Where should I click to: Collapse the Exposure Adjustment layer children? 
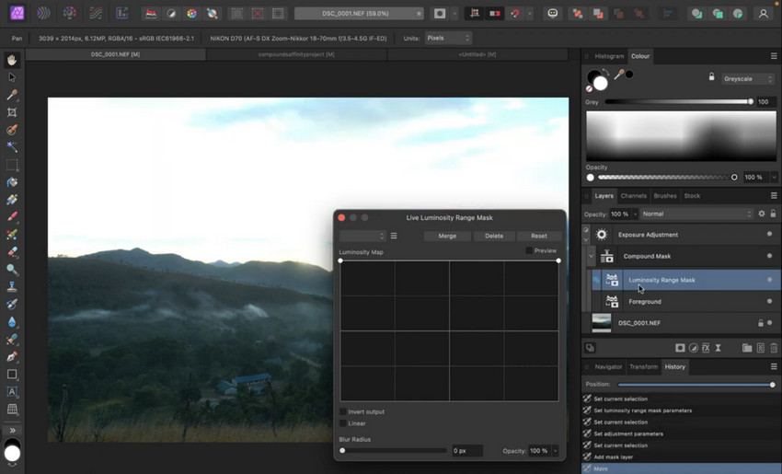586,239
